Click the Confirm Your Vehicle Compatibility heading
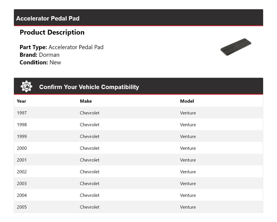 tap(89, 87)
